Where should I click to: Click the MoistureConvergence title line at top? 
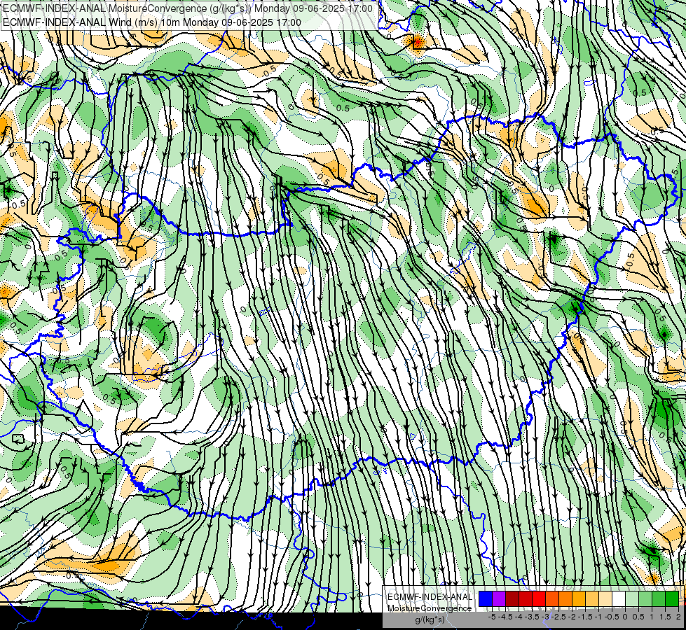[188, 8]
